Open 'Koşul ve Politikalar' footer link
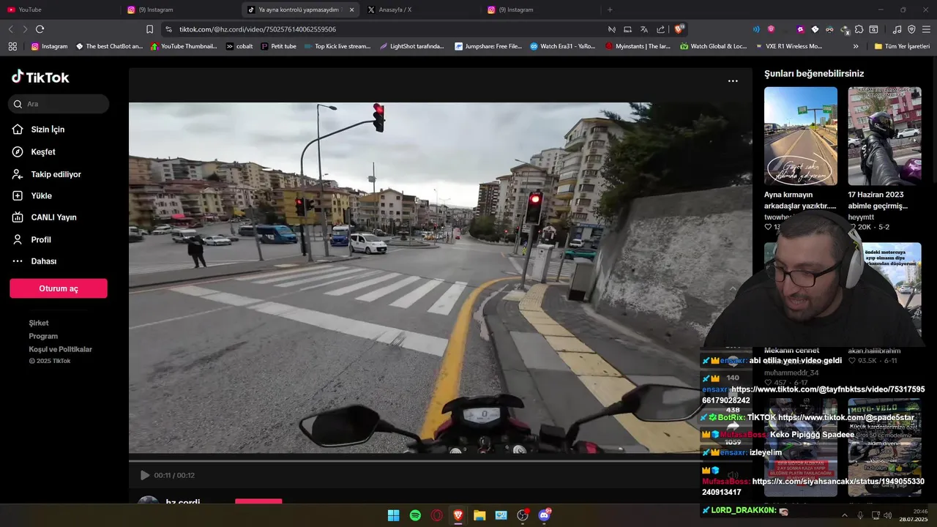 click(x=61, y=349)
